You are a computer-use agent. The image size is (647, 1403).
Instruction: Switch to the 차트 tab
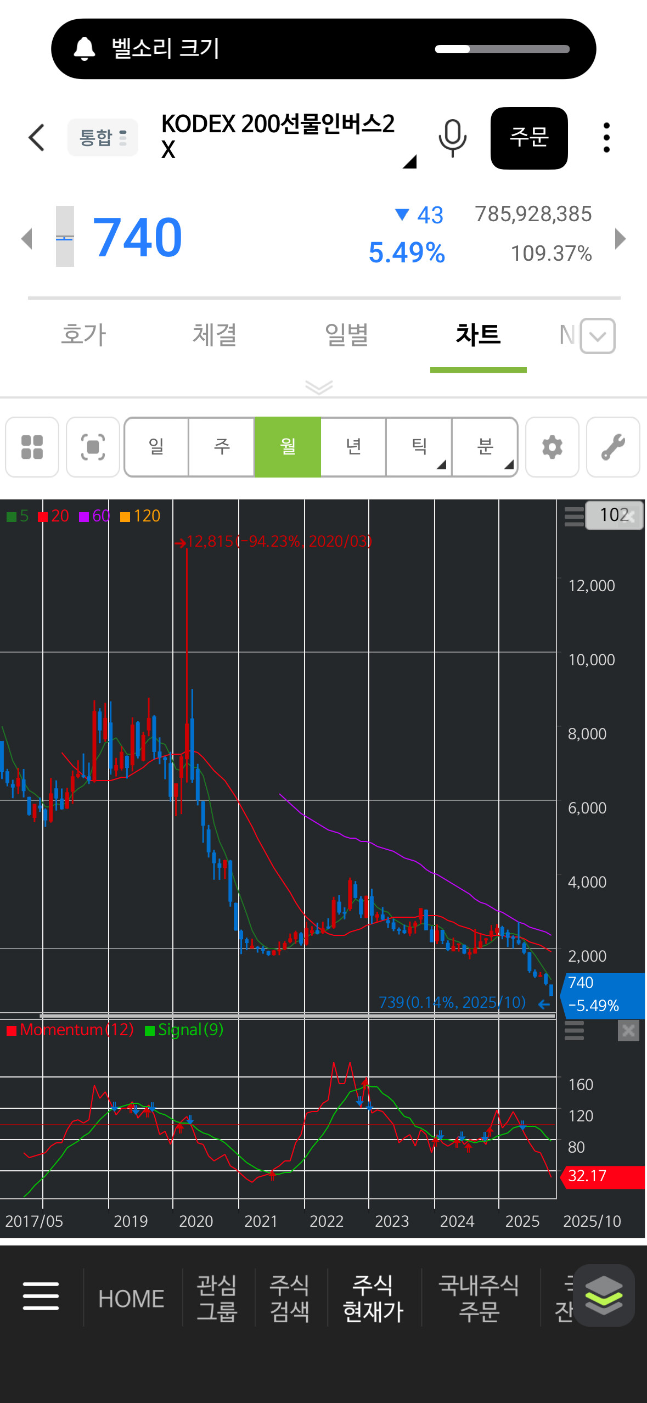tap(478, 334)
